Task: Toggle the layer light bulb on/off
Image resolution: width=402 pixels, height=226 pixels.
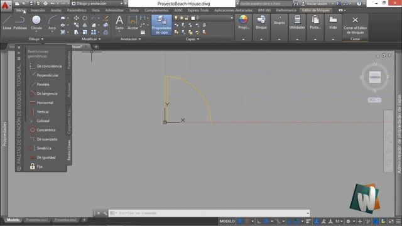Action: (x=176, y=18)
